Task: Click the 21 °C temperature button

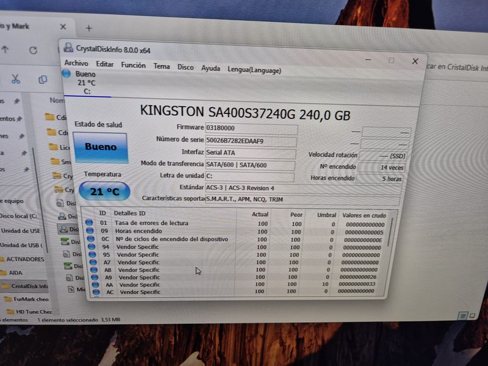Action: [x=104, y=191]
